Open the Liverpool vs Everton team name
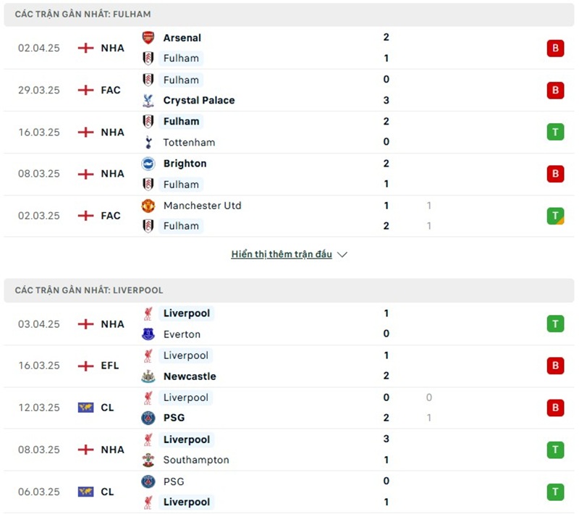The image size is (579, 514). [x=186, y=313]
